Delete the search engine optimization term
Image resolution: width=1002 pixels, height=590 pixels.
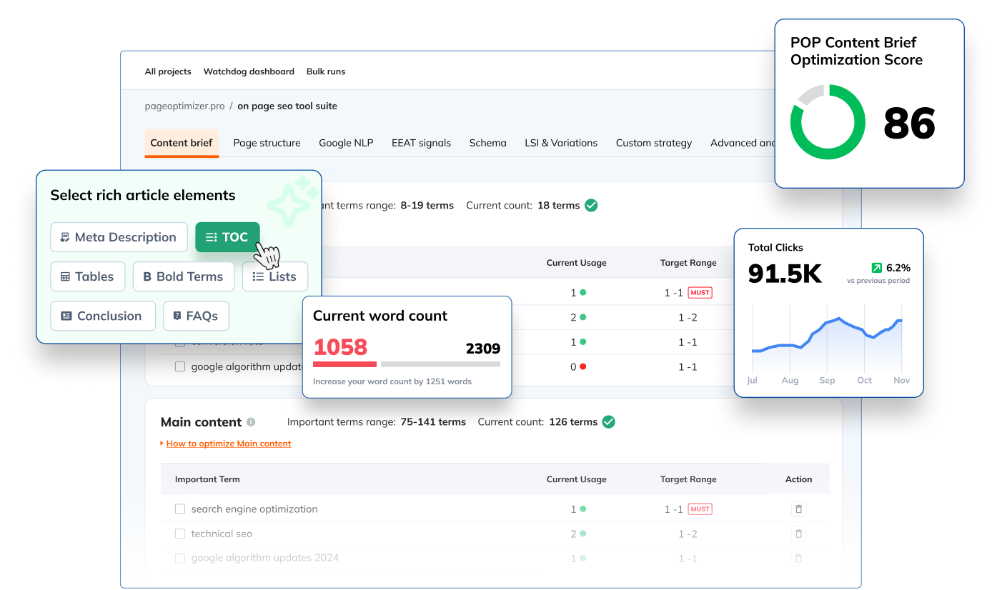pos(798,509)
